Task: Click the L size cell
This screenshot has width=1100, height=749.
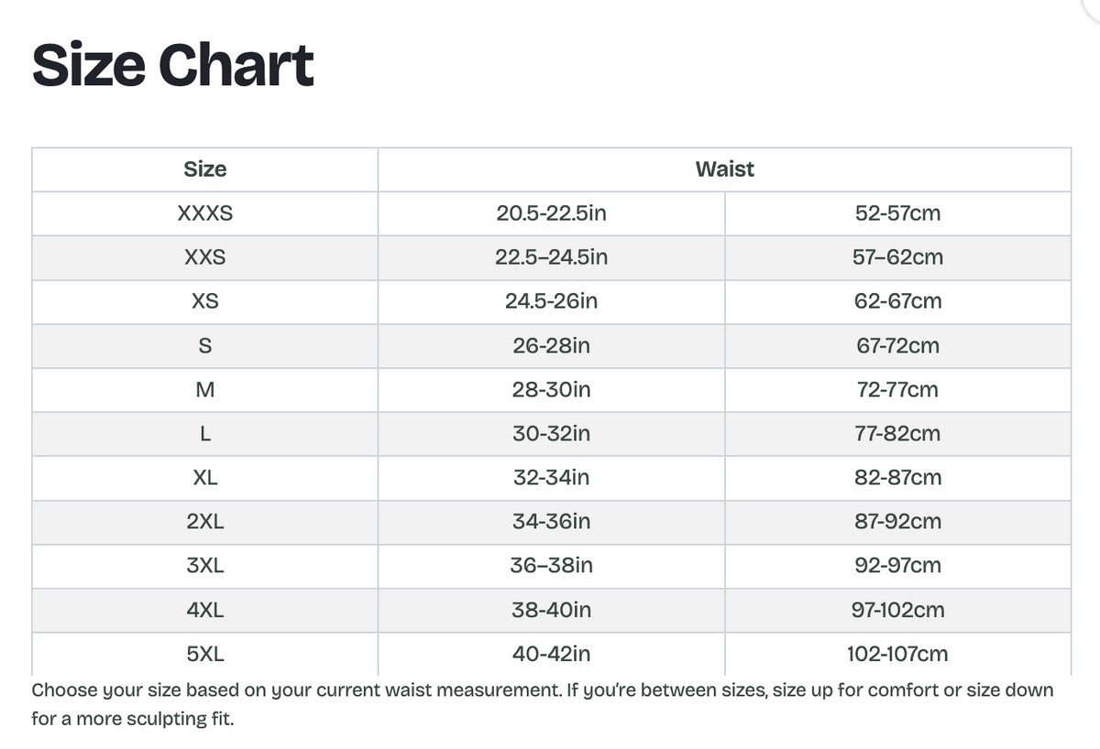Action: pos(205,434)
